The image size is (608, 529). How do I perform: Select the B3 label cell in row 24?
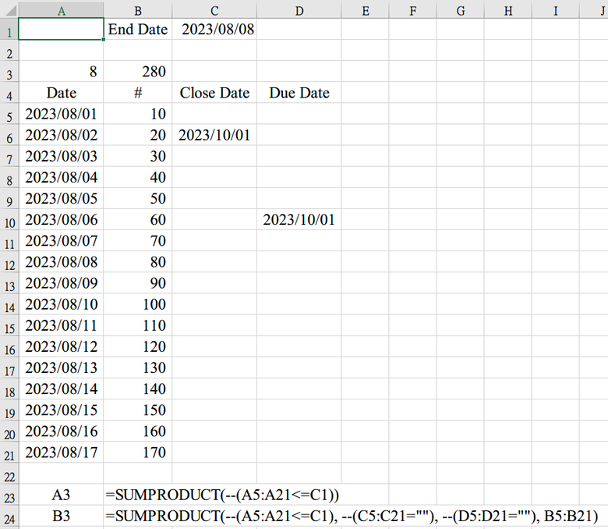coord(61,516)
